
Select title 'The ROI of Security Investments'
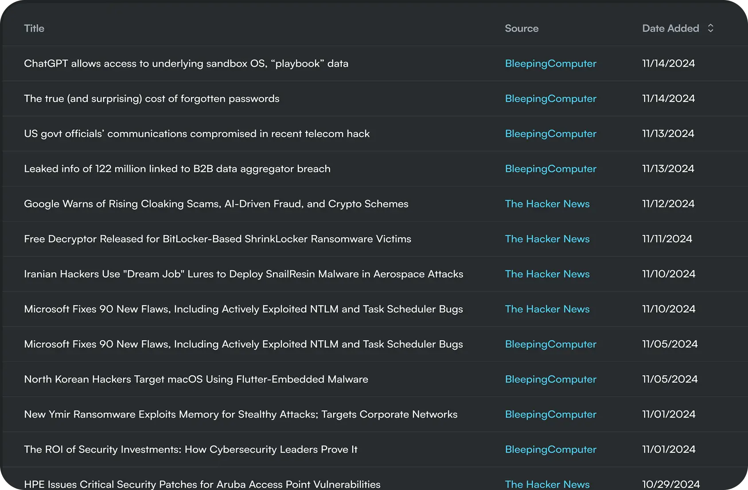191,449
